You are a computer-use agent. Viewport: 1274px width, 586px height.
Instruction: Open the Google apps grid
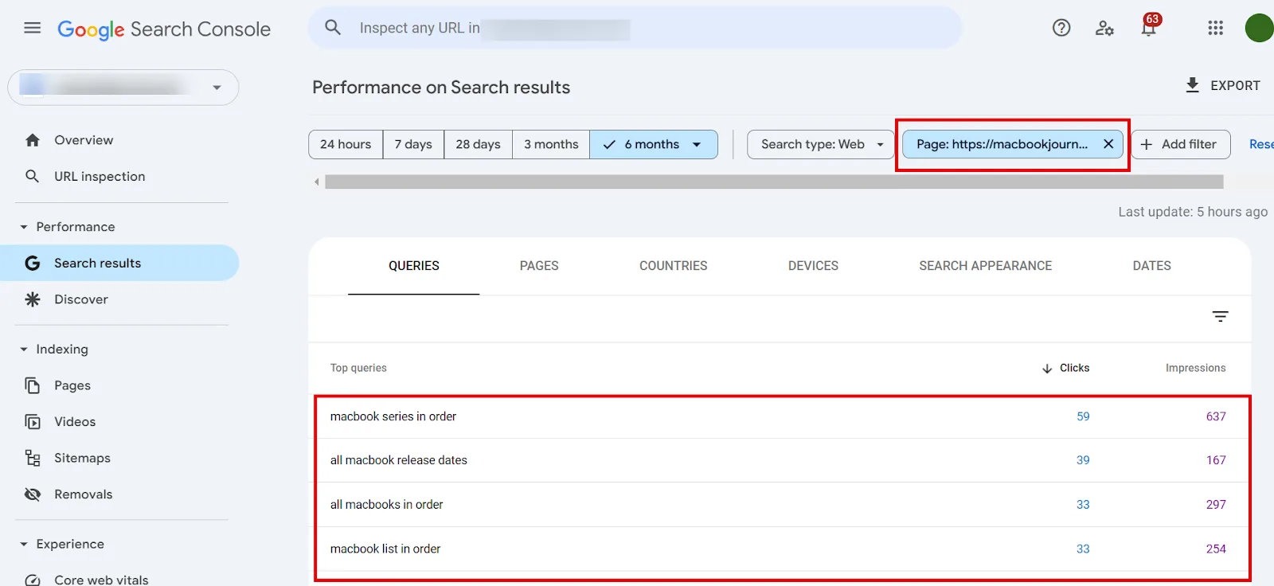1215,28
